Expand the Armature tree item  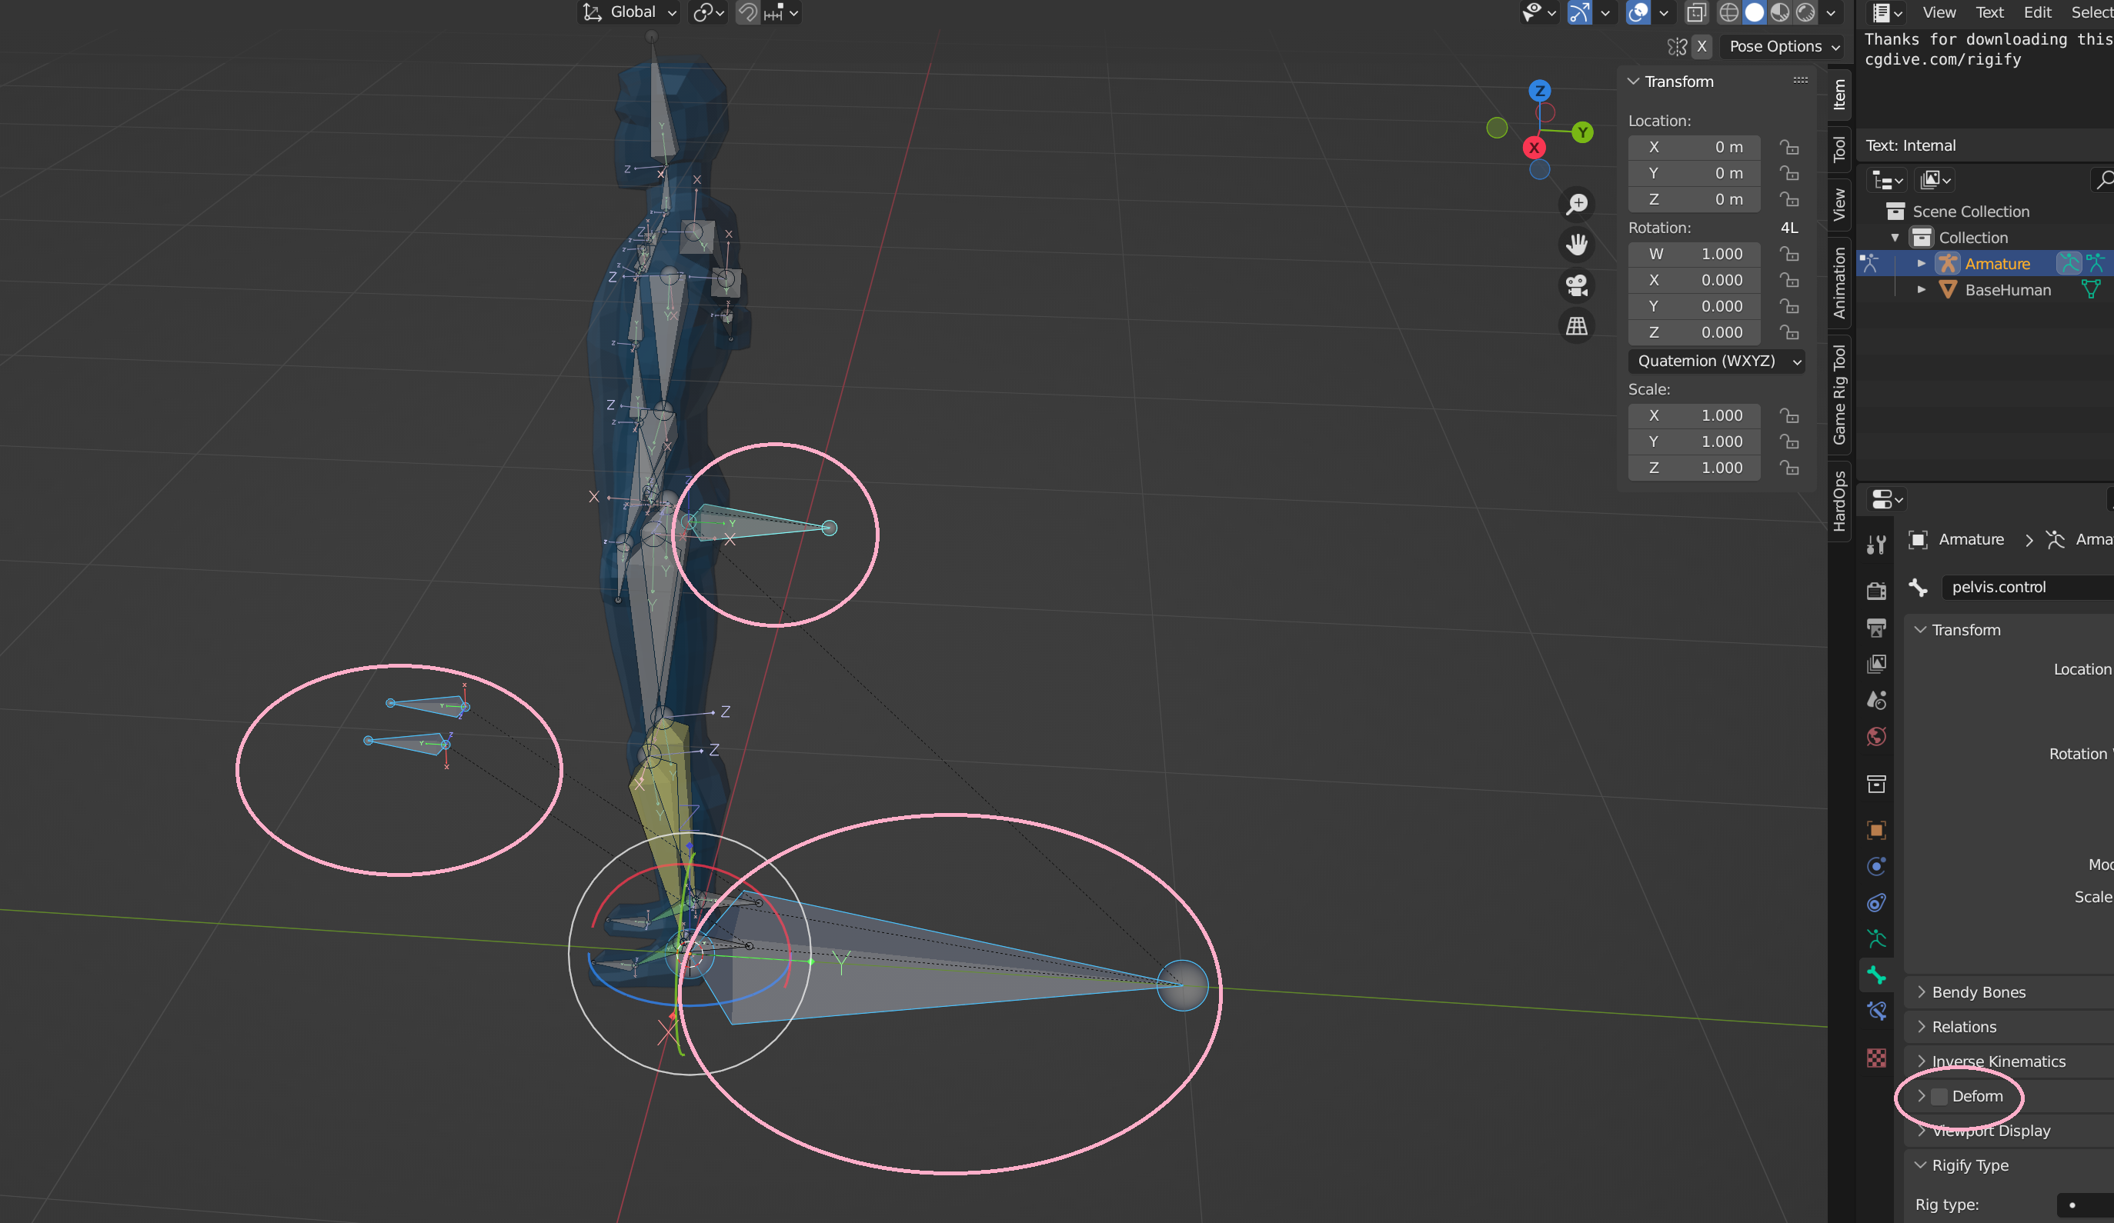1921,263
